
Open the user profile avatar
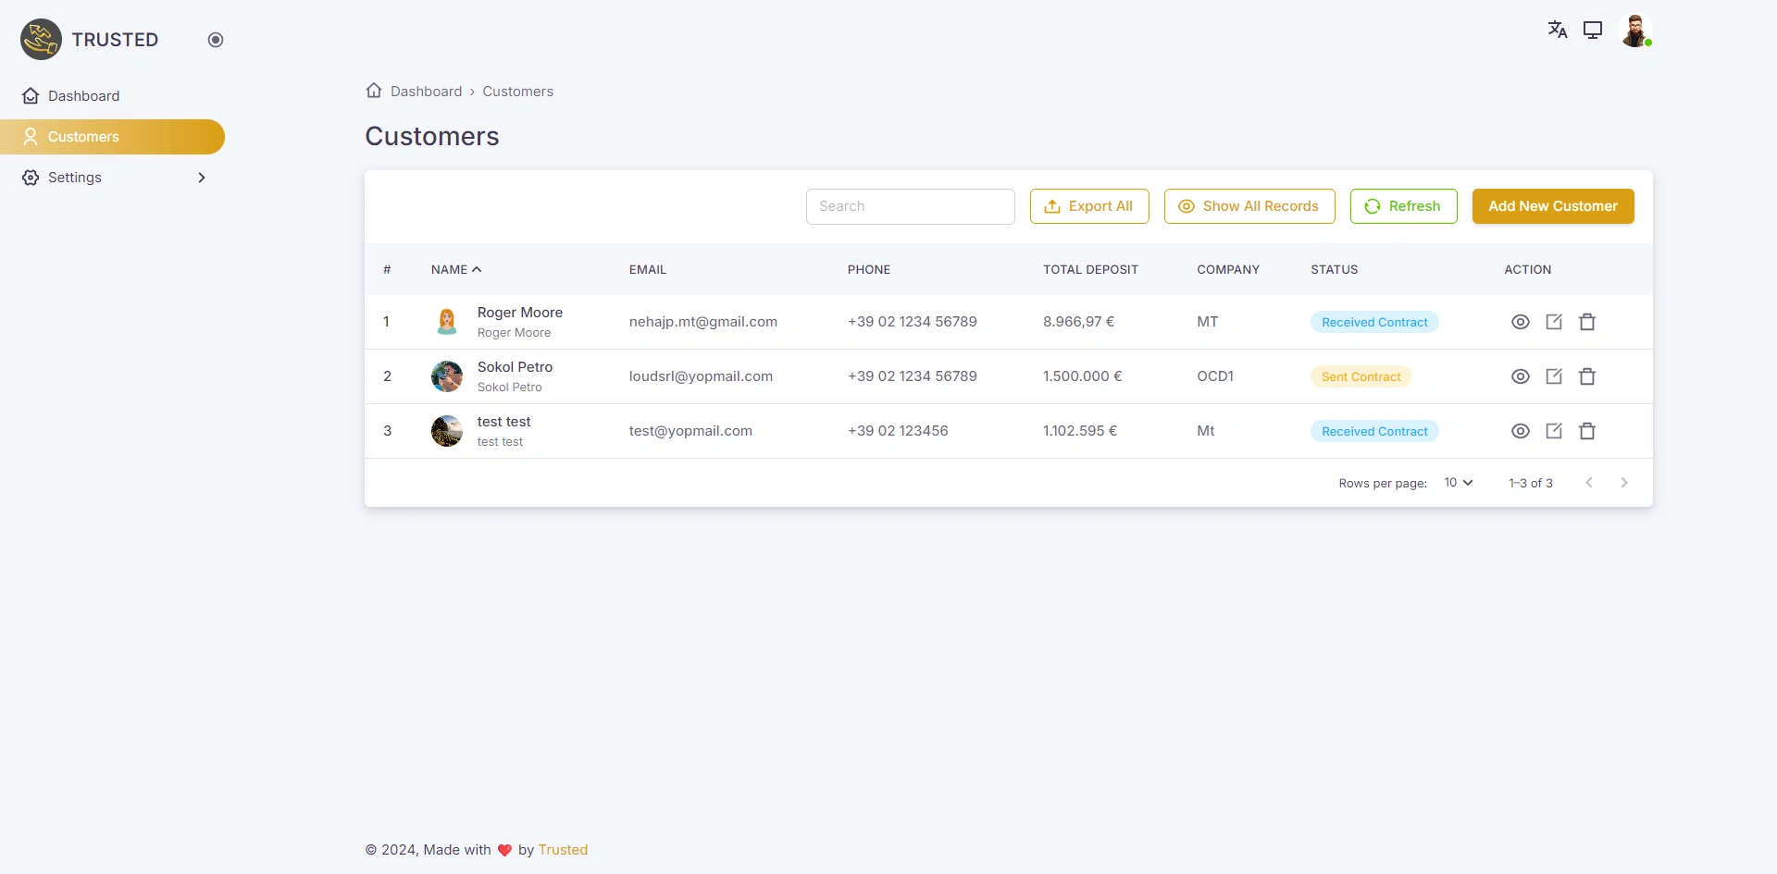tap(1635, 31)
